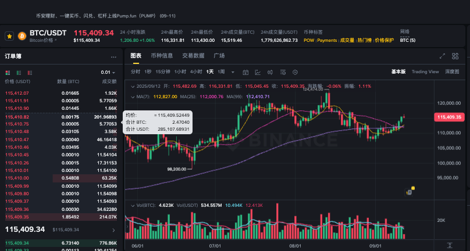Click the circular target icon in chart toolbar
The width and height of the screenshot is (470, 251).
pyautogui.click(x=295, y=72)
